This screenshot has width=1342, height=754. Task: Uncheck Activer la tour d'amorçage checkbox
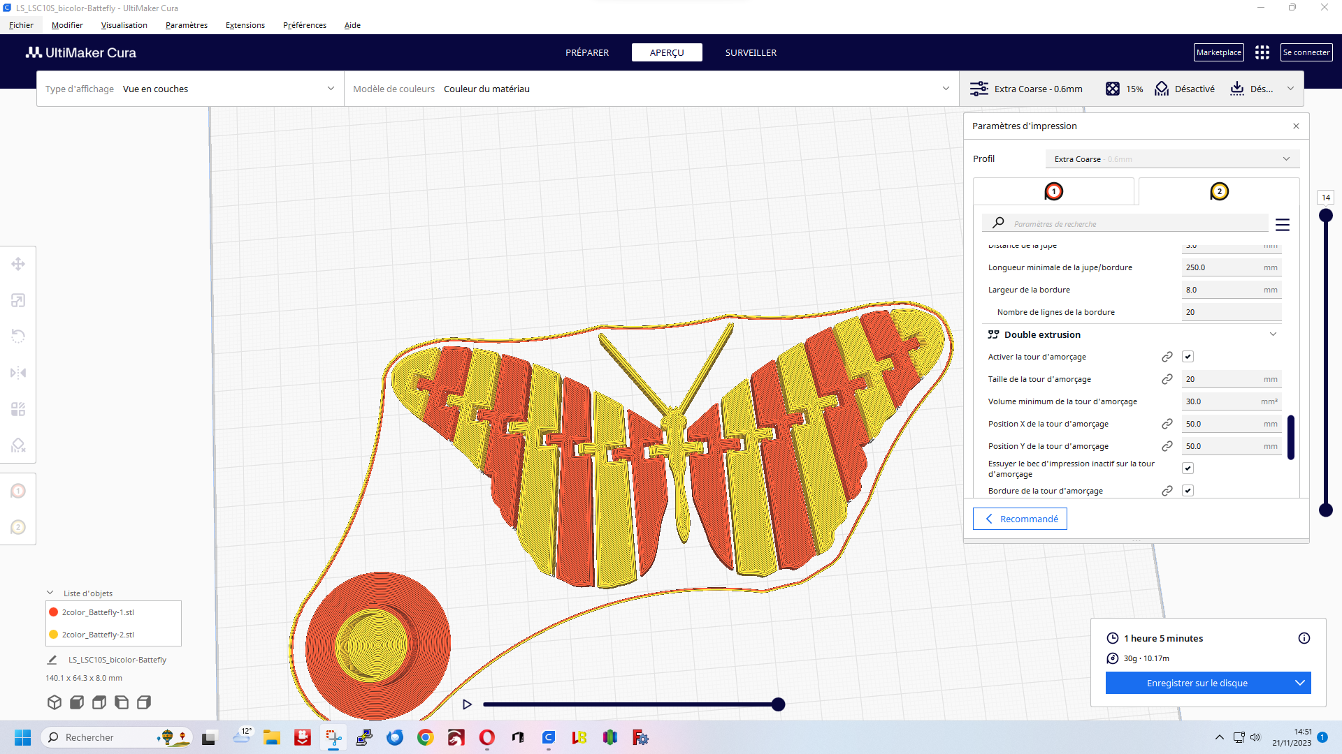1188,357
